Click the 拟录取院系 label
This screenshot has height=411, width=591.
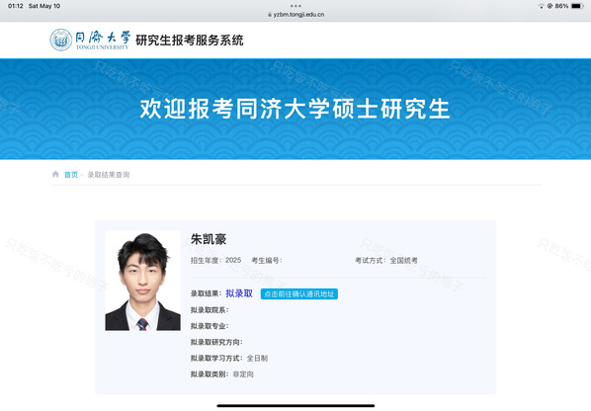[210, 310]
